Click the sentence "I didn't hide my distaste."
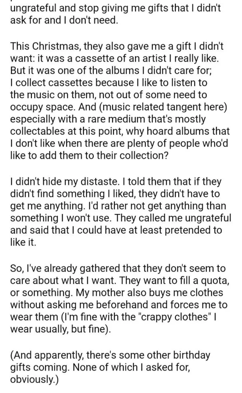This screenshot has width=242, height=393. point(67,182)
